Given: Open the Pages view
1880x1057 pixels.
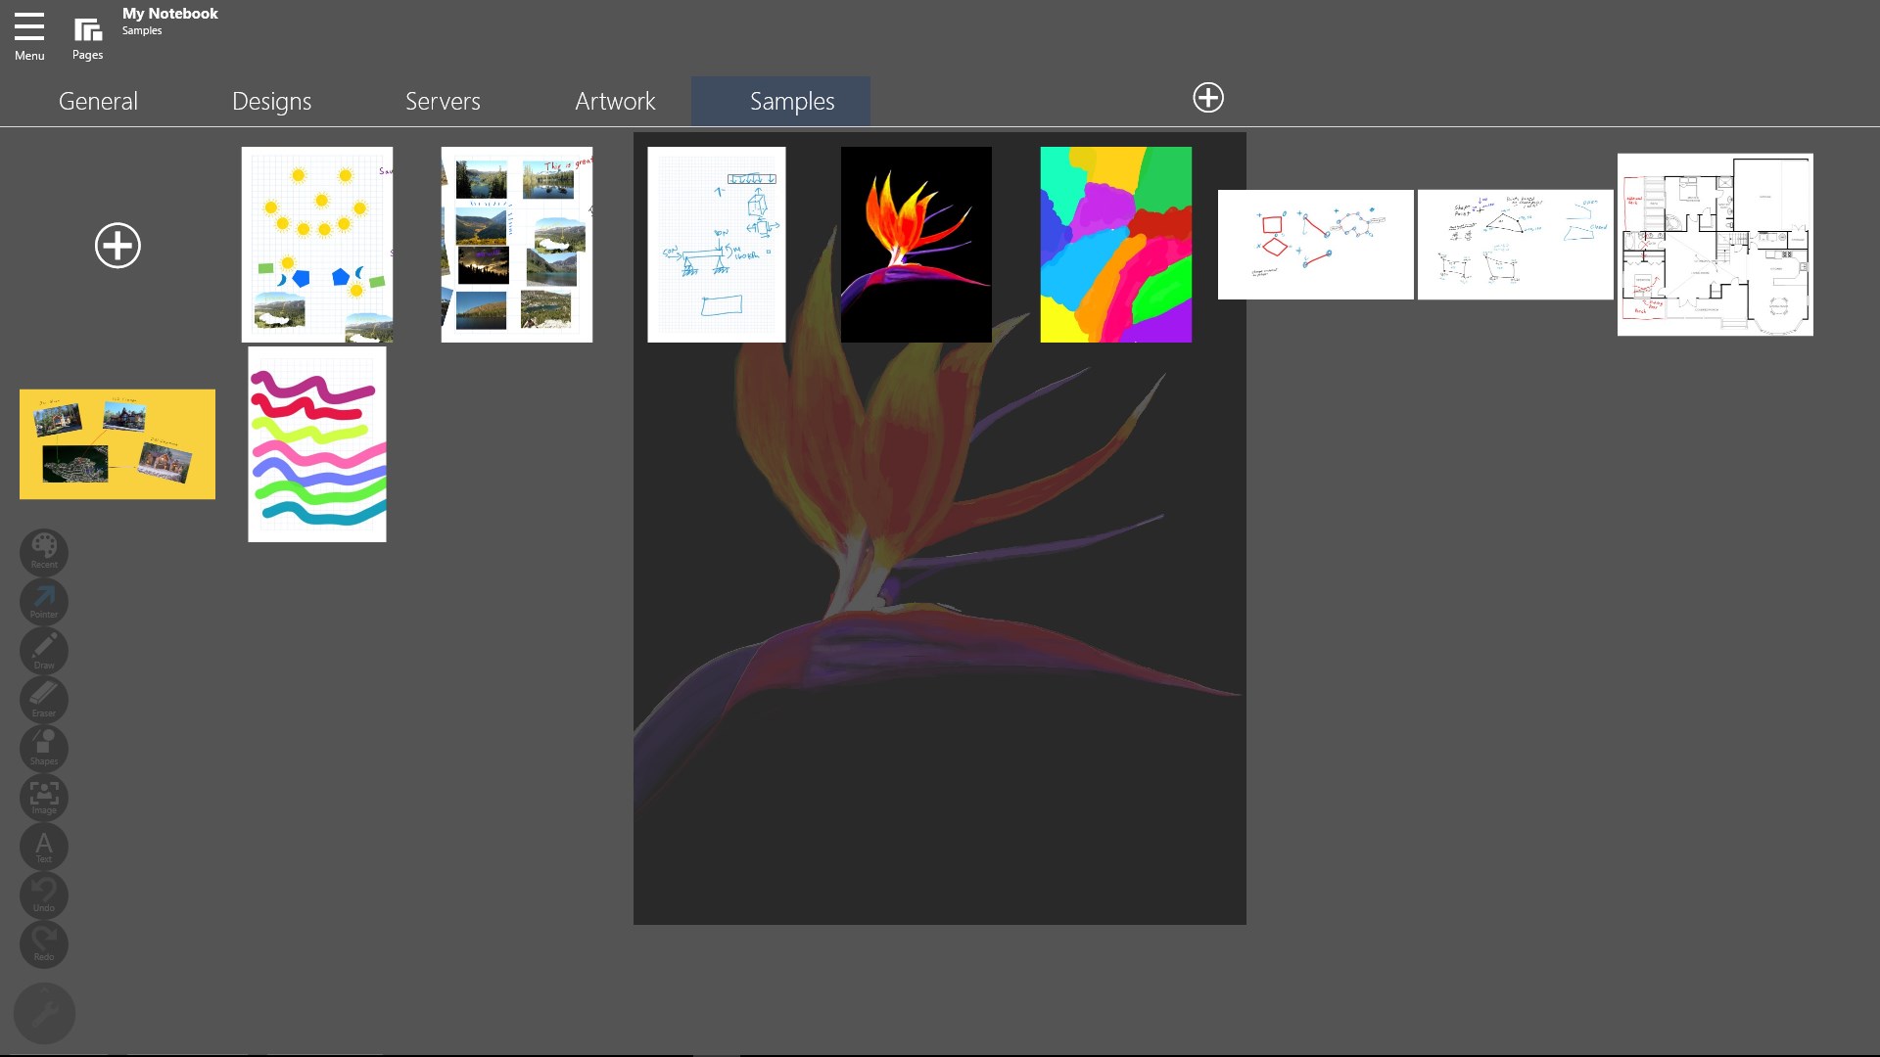Looking at the screenshot, I should tap(87, 34).
